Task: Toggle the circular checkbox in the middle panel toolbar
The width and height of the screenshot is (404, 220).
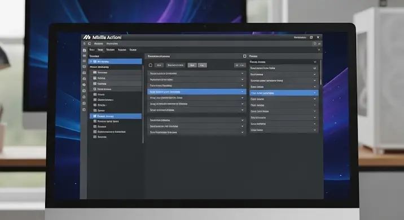Action: 151,65
